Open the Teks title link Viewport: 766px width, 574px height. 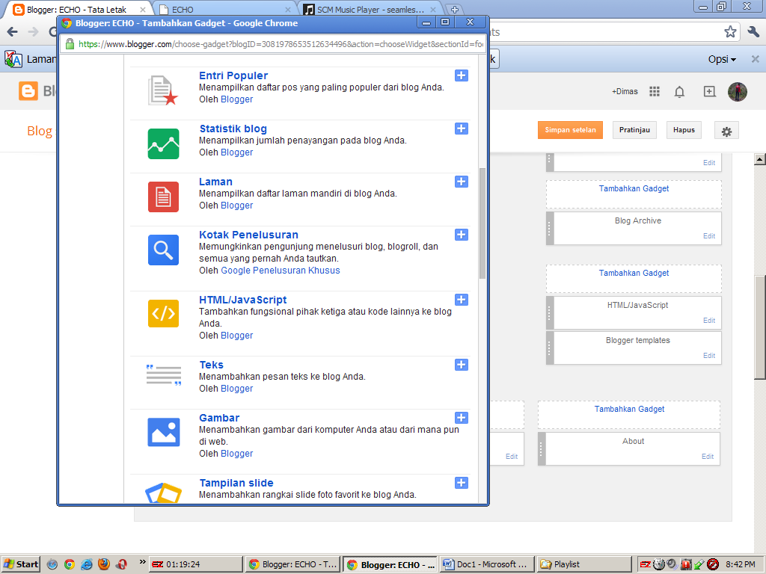point(212,365)
